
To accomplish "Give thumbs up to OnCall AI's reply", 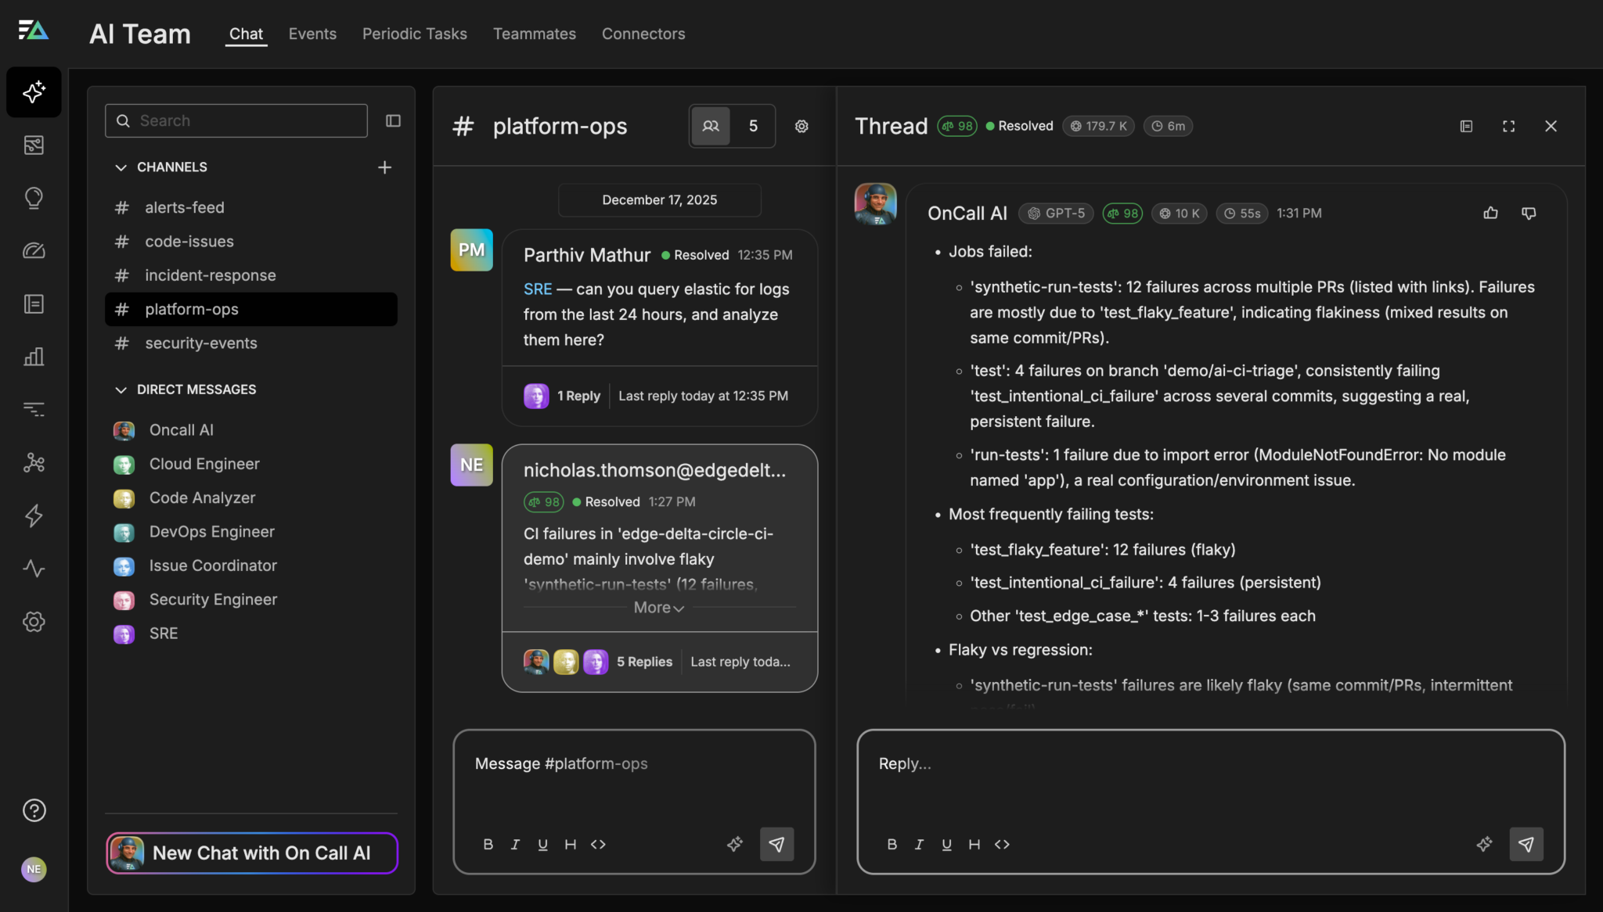I will tap(1490, 213).
